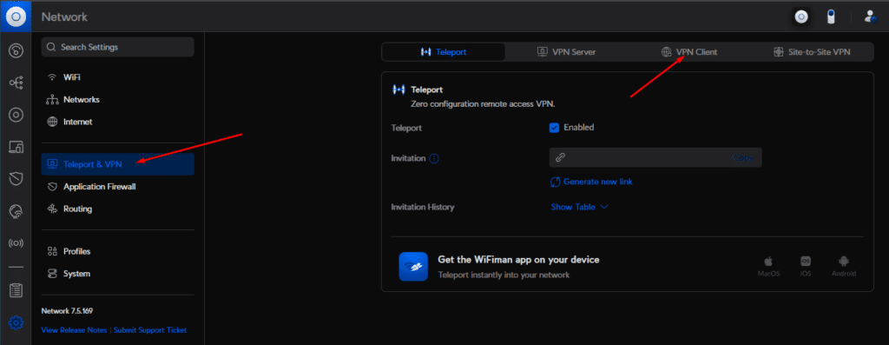Screen dimensions: 889x345
Task: Switch to the VPN Client tab
Action: (x=688, y=51)
